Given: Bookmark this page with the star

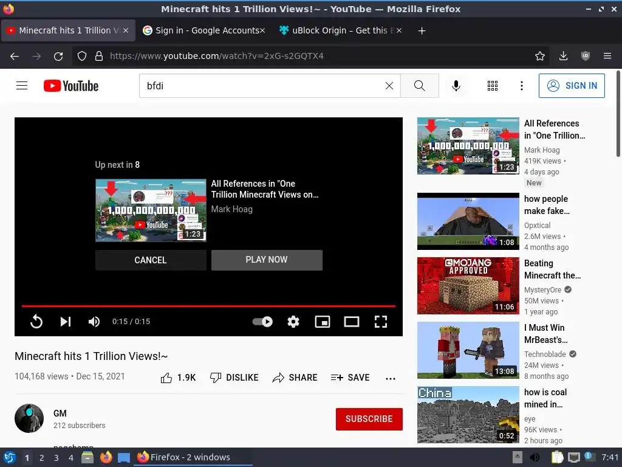Looking at the screenshot, I should coord(540,57).
